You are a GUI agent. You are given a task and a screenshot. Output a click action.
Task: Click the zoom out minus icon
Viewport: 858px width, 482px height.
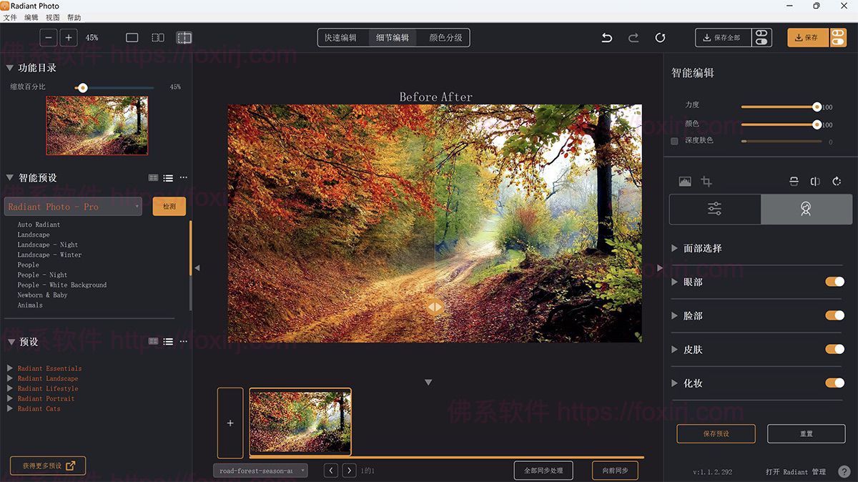tap(48, 37)
